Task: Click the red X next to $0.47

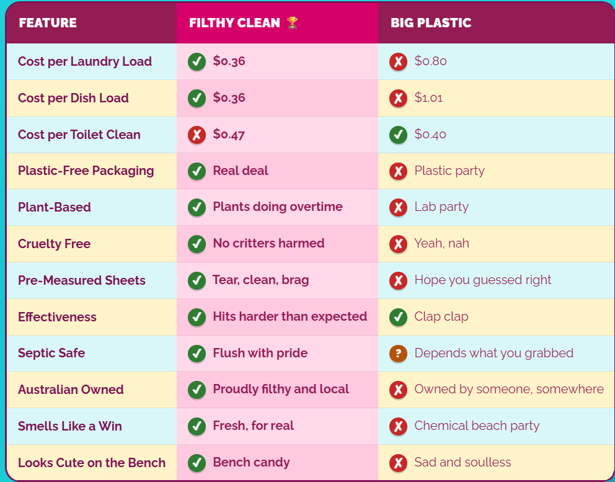Action: 197,135
